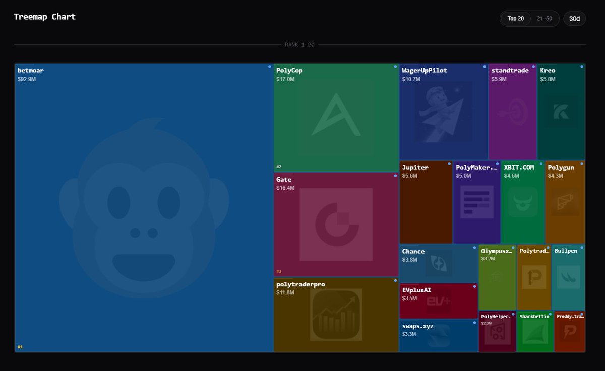Click the blue dot on Jupiter tile
The height and width of the screenshot is (371, 605).
tap(449, 164)
